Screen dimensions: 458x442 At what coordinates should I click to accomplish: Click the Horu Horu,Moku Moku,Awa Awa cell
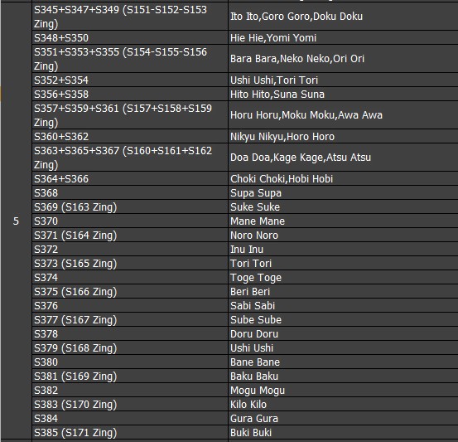coord(343,115)
